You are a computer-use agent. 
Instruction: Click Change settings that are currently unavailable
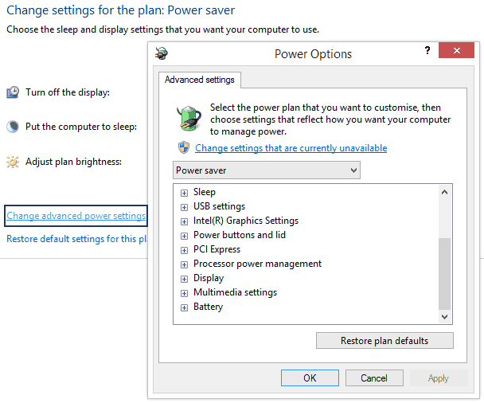(x=291, y=148)
